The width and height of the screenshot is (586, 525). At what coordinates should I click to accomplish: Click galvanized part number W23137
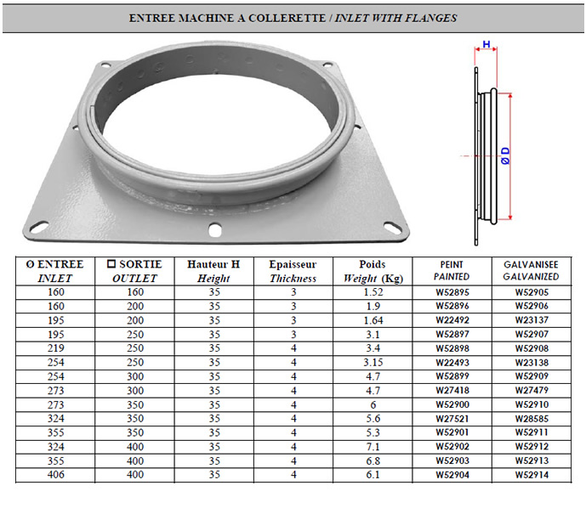[x=531, y=320]
